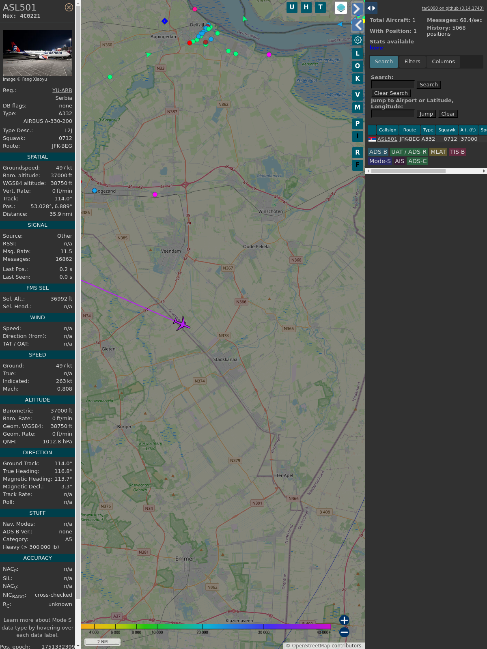The width and height of the screenshot is (487, 649).
Task: Click the MLAT legend tag
Action: [438, 152]
